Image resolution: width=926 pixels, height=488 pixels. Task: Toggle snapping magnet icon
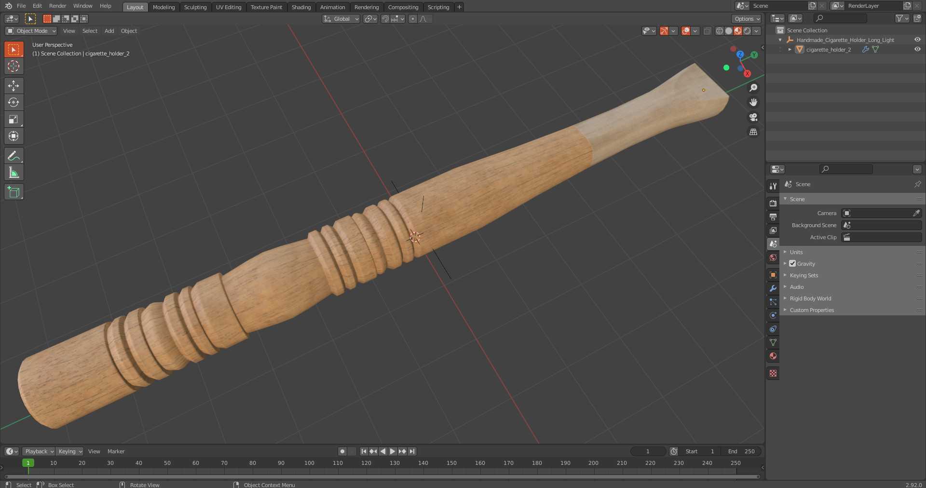(x=385, y=19)
